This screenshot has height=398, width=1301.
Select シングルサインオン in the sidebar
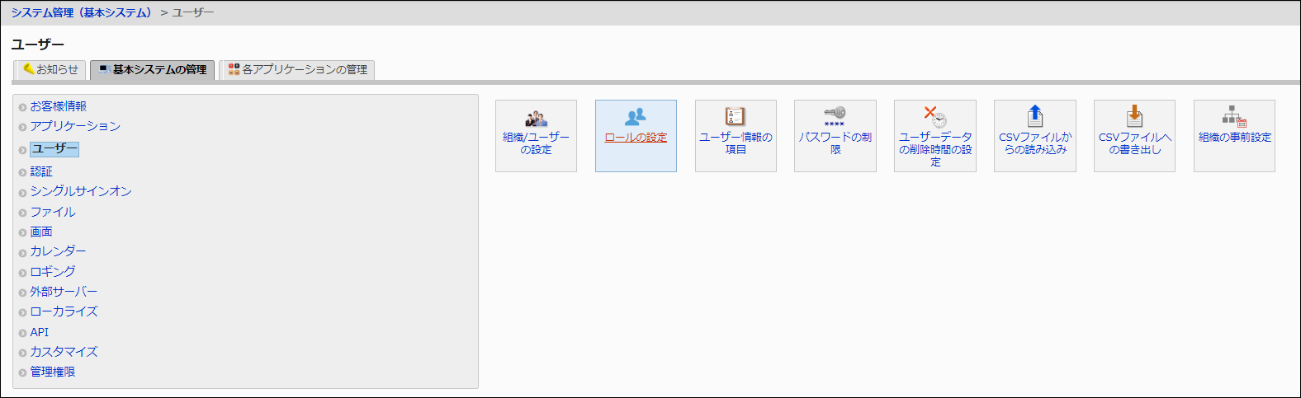coord(81,191)
